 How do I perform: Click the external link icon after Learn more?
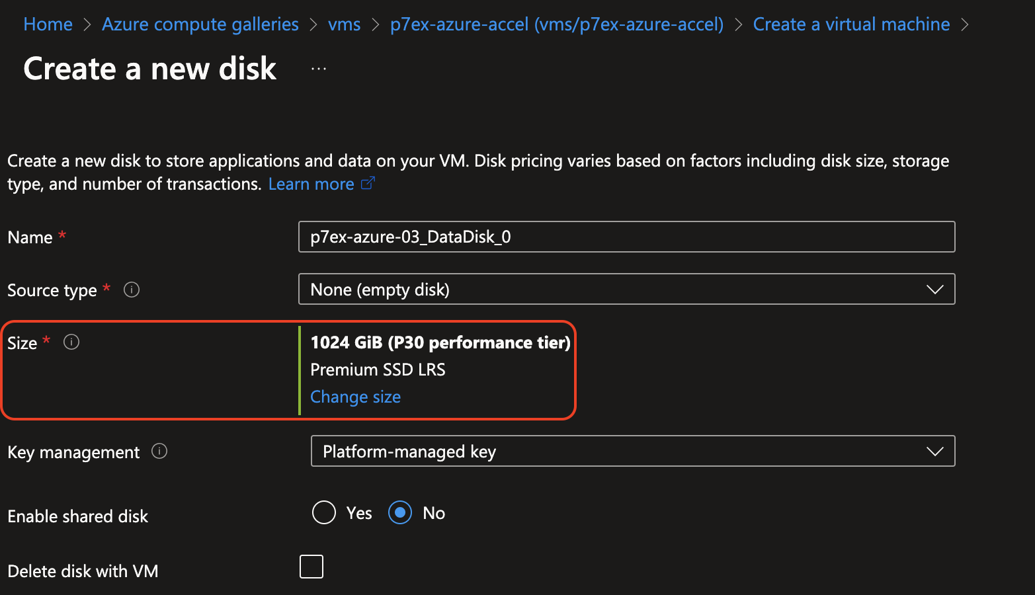pyautogui.click(x=368, y=183)
